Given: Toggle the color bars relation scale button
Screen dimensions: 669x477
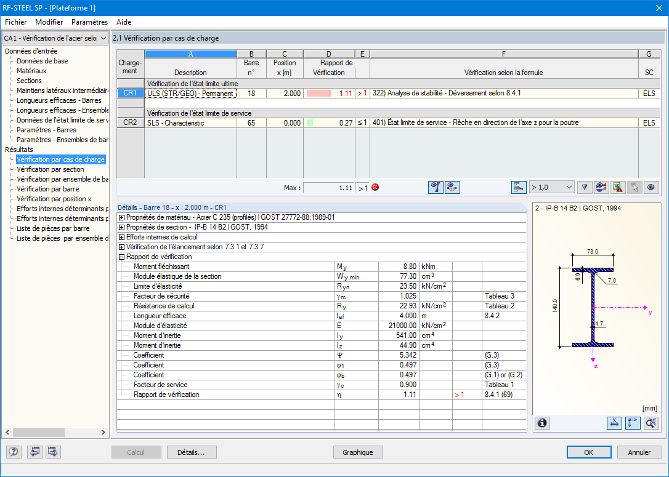Looking at the screenshot, I should [x=519, y=187].
